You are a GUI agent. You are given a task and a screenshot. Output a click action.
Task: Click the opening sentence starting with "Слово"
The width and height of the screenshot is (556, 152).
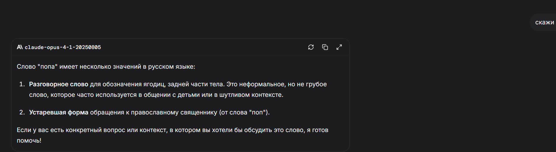tap(106, 67)
